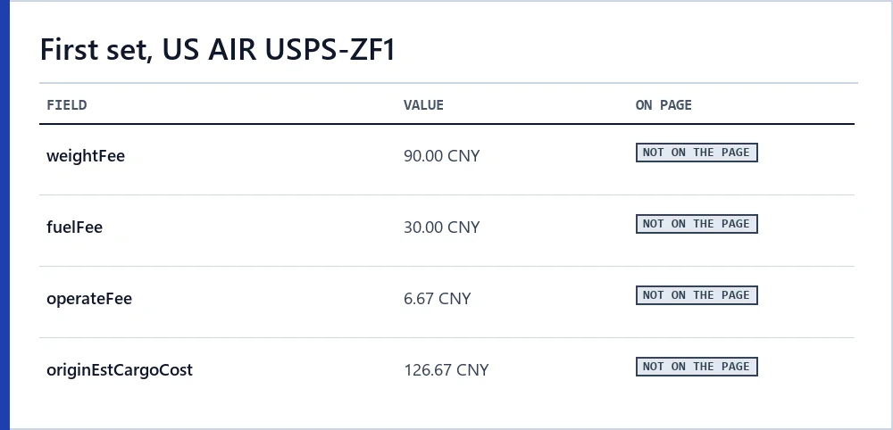
Task: Click the 126.67 CNY value
Action: (446, 370)
